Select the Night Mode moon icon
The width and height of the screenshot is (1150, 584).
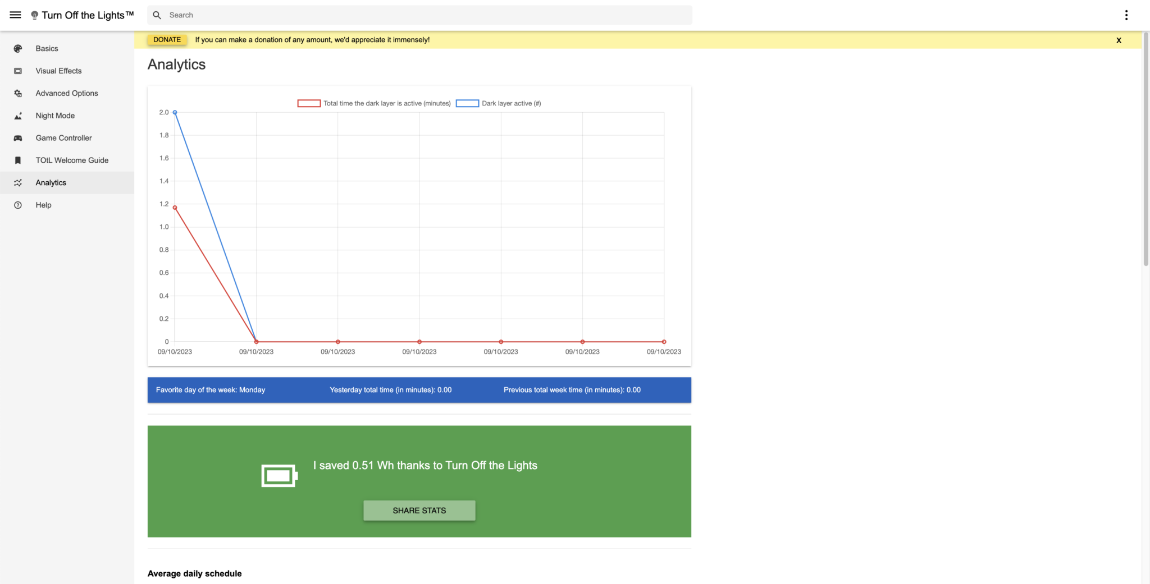click(17, 116)
